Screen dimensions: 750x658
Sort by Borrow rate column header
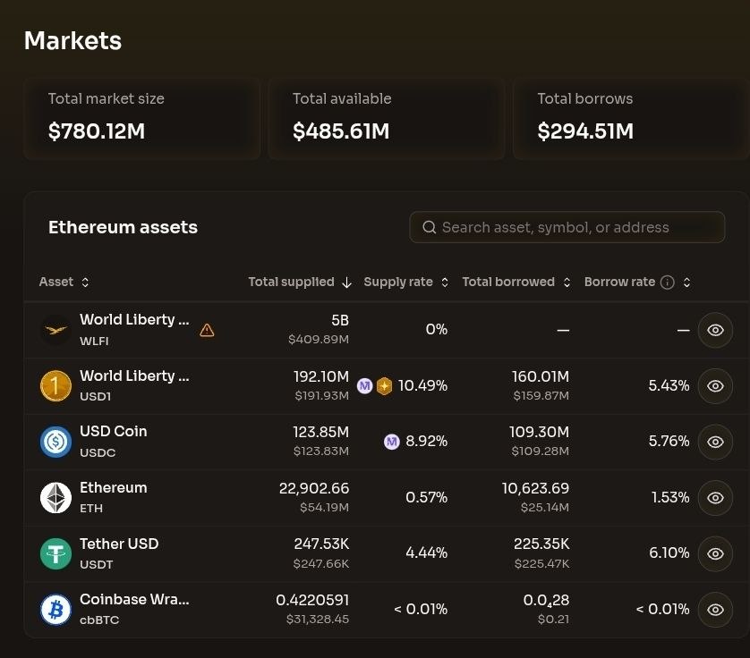click(619, 283)
